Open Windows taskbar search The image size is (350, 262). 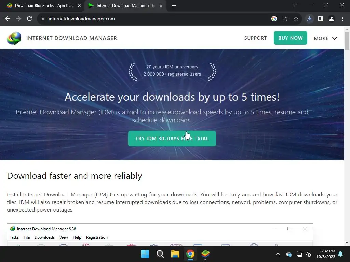[160, 254]
